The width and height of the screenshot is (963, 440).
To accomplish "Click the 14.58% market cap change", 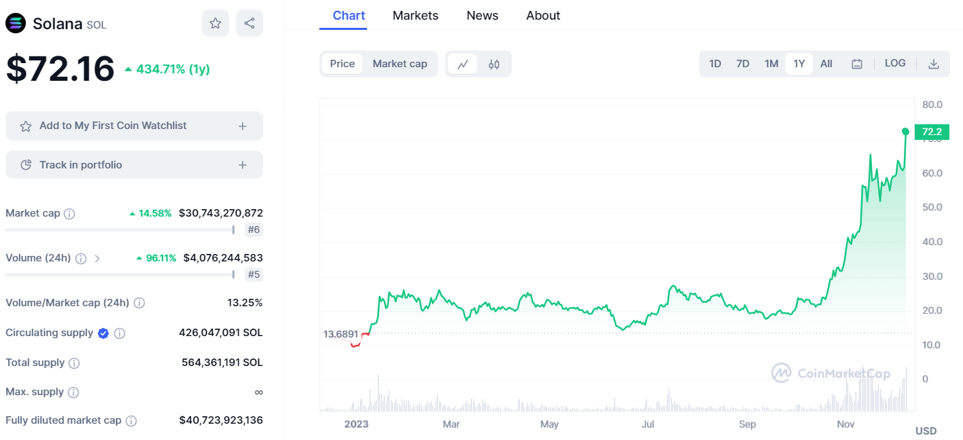I will [151, 213].
